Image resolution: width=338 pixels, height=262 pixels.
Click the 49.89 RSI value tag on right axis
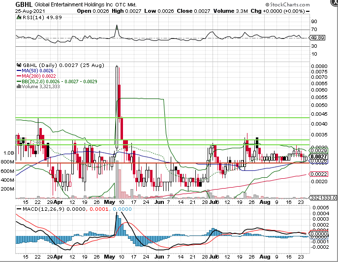coord(317,38)
